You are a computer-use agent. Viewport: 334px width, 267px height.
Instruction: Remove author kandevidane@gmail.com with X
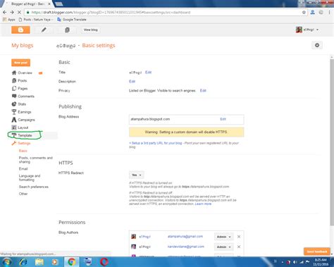[239, 247]
